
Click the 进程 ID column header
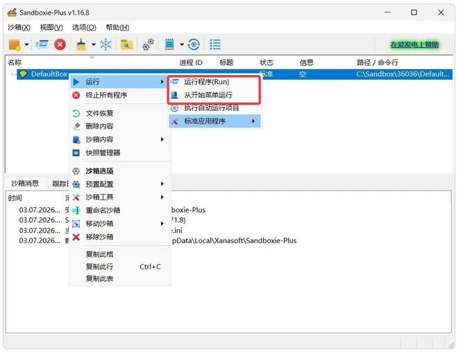tap(197, 62)
